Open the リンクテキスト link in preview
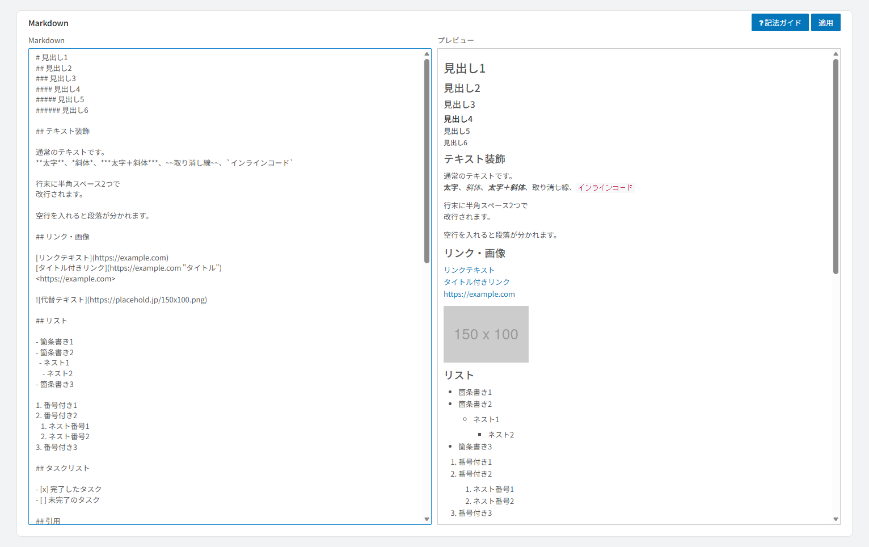This screenshot has height=547, width=869. click(469, 270)
